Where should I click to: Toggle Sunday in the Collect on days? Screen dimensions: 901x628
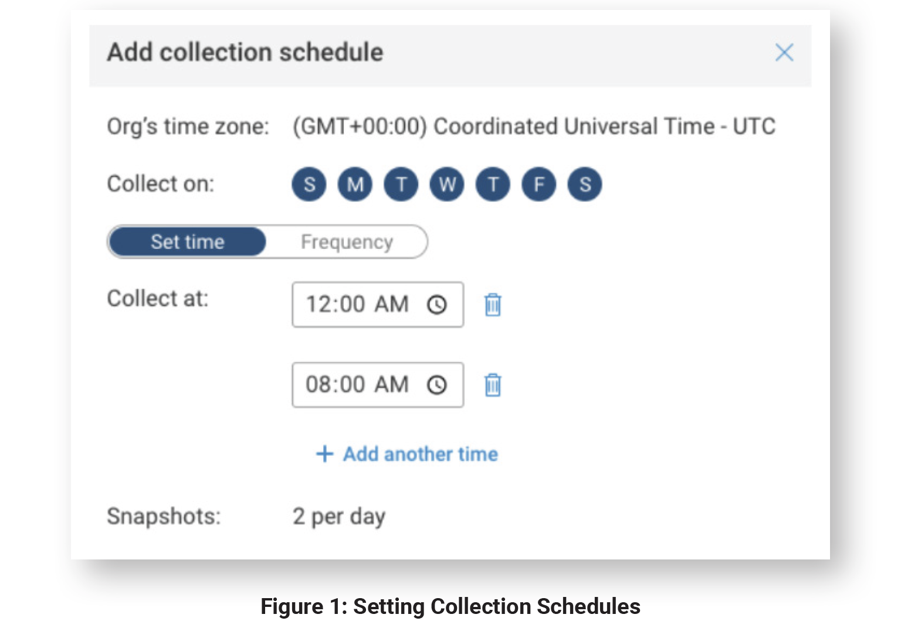309,185
